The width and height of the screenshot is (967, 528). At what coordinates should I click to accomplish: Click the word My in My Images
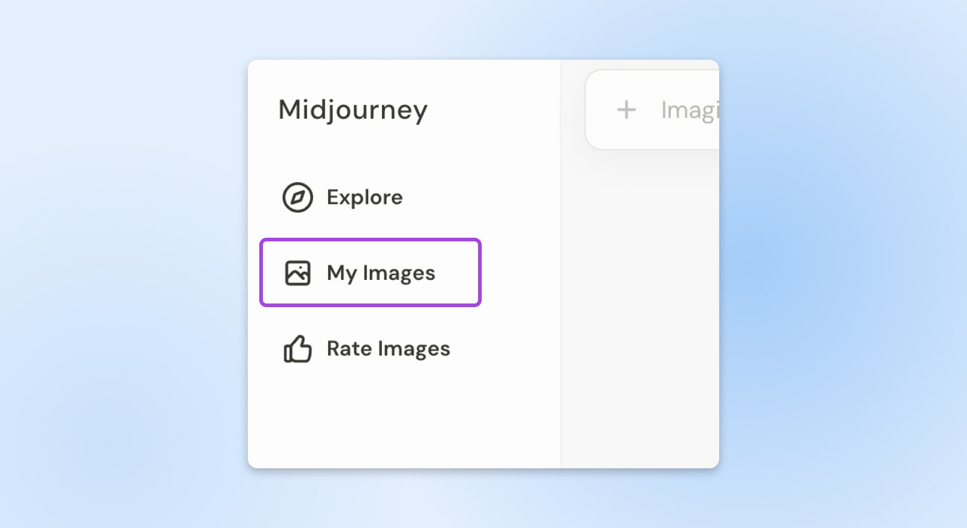341,273
